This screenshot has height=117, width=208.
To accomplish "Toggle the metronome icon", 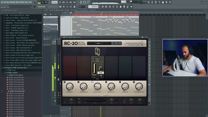I will tap(60, 2).
